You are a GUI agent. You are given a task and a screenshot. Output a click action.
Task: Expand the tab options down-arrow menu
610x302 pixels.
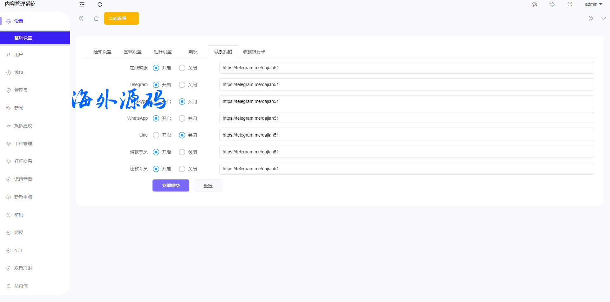pos(604,18)
